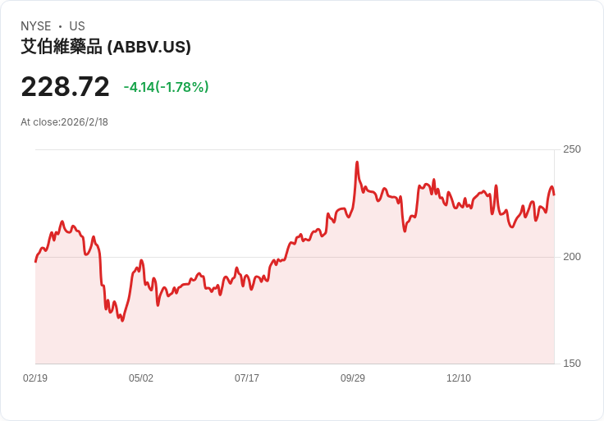Click the rightmost end of the price line
This screenshot has height=421, width=604.
click(554, 194)
